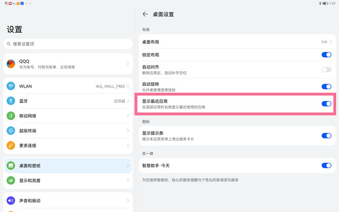
Task: Tap the 移动网络 green icon
Action: 11,116
